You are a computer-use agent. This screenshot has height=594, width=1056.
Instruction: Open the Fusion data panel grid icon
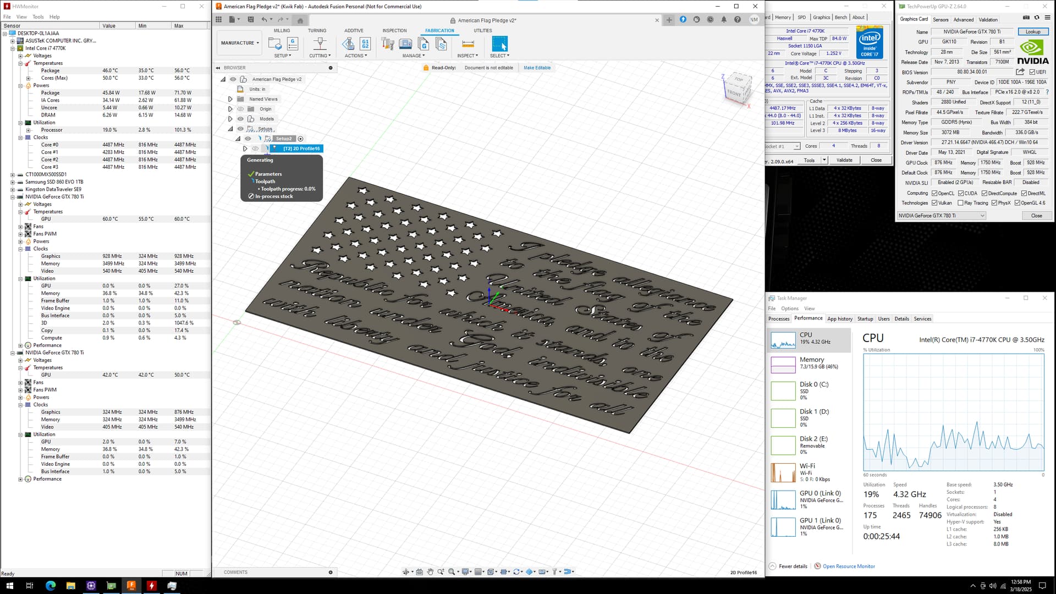[218, 19]
